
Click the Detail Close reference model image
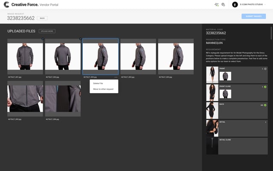[x=212, y=145]
